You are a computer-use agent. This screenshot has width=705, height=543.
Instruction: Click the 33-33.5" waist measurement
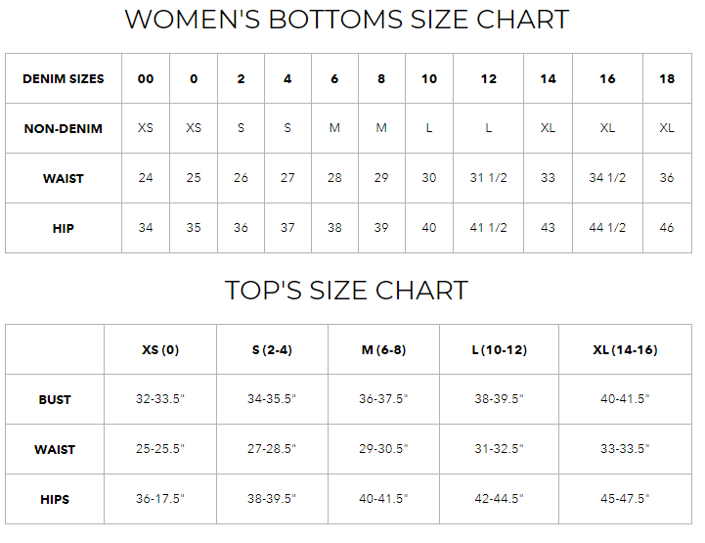click(x=625, y=450)
